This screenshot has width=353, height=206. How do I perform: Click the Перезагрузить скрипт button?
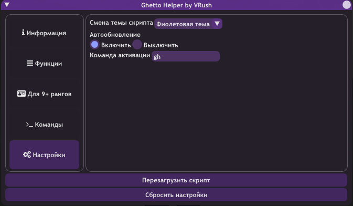click(176, 180)
